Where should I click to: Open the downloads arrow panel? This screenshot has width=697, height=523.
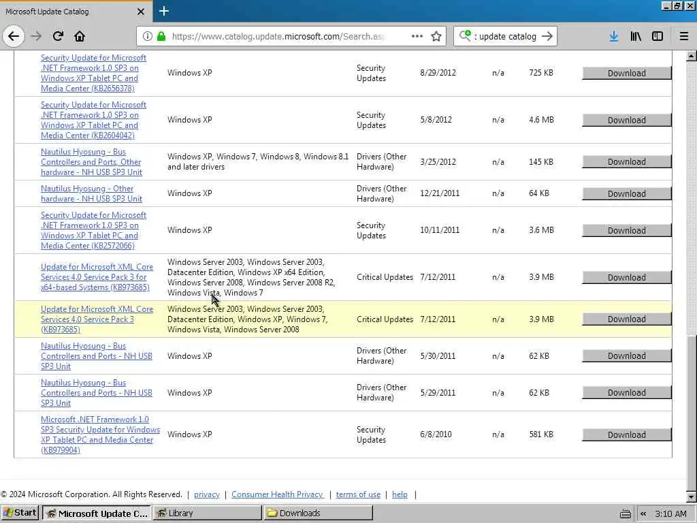(x=614, y=36)
